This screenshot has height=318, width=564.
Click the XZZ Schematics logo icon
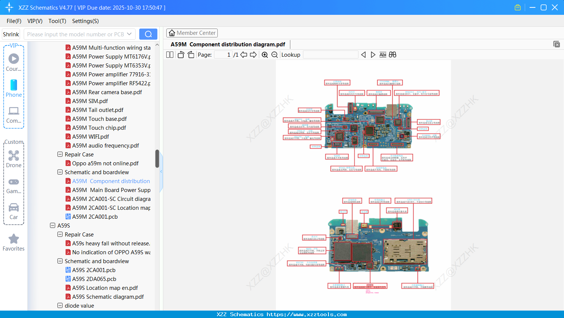point(9,7)
